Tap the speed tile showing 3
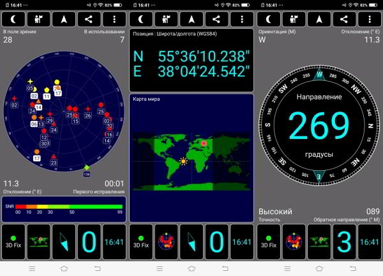The height and width of the screenshot is (276, 383). [x=344, y=242]
